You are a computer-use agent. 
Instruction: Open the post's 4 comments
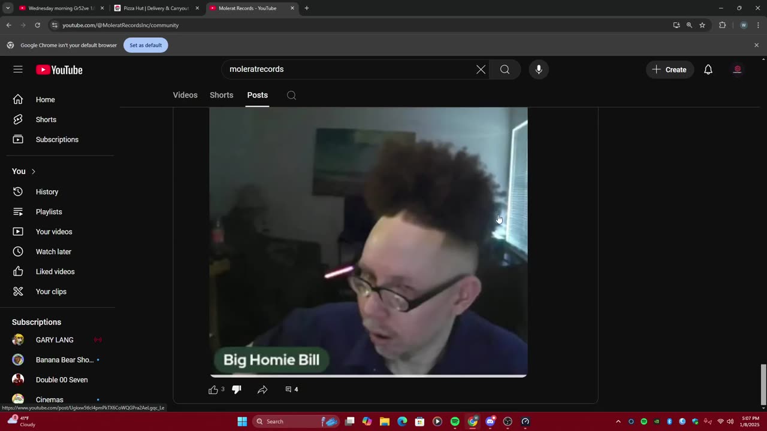coord(292,390)
